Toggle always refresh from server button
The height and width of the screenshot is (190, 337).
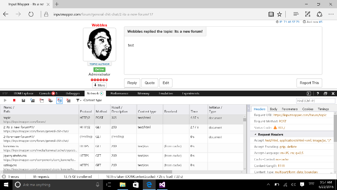32,100
